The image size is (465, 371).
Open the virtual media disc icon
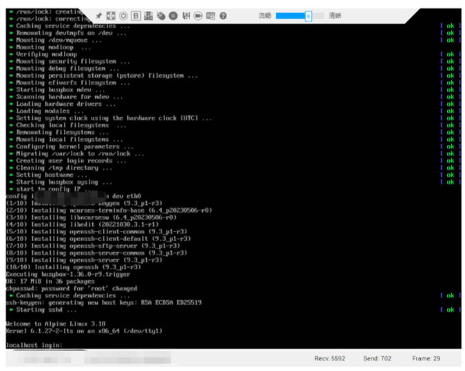click(x=173, y=15)
